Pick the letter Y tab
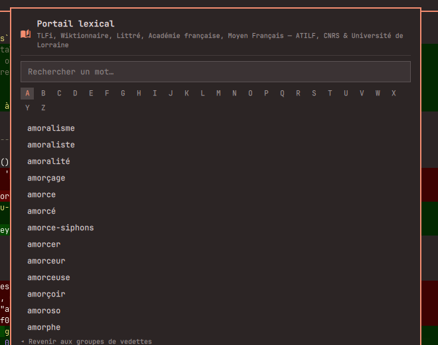 pyautogui.click(x=27, y=108)
